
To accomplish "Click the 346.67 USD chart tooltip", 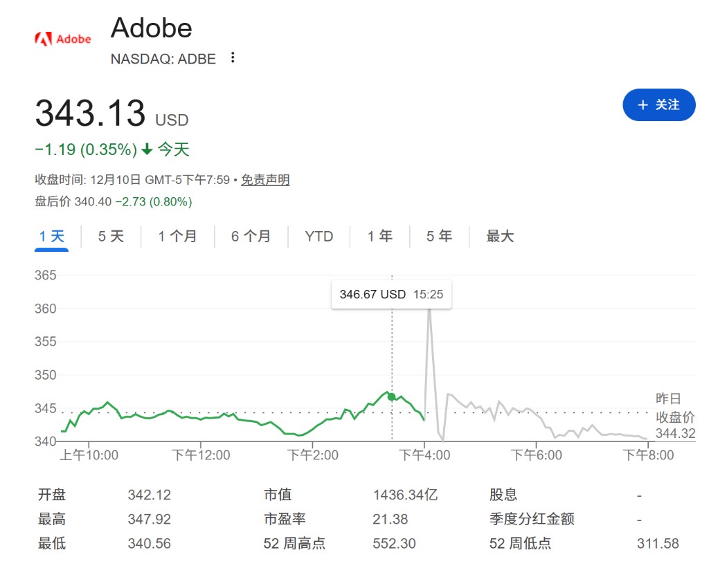I will tap(391, 295).
